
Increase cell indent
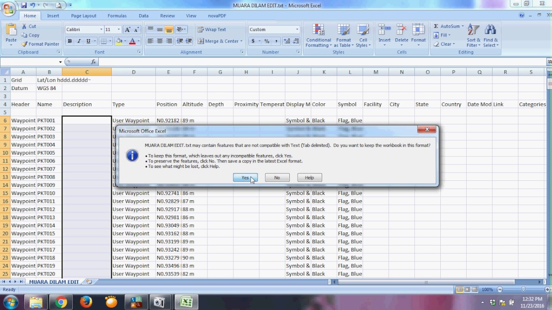pos(189,41)
